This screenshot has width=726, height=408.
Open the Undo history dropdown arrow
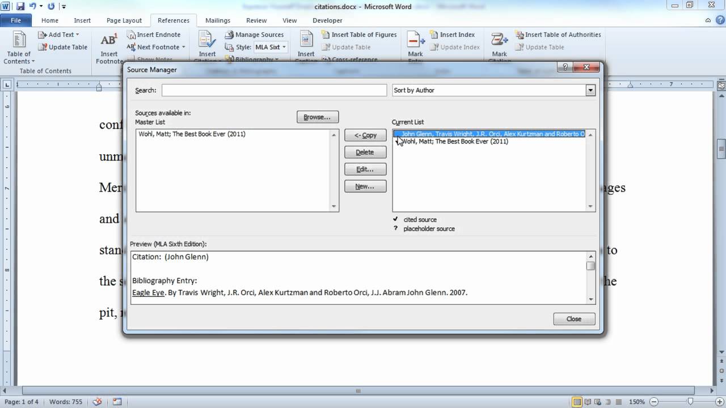point(41,7)
